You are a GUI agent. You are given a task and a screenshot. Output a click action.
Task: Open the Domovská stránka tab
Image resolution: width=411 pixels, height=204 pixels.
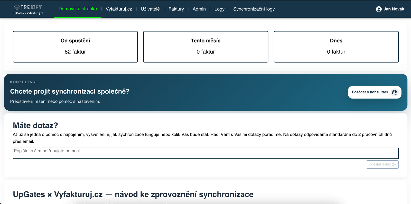click(78, 9)
